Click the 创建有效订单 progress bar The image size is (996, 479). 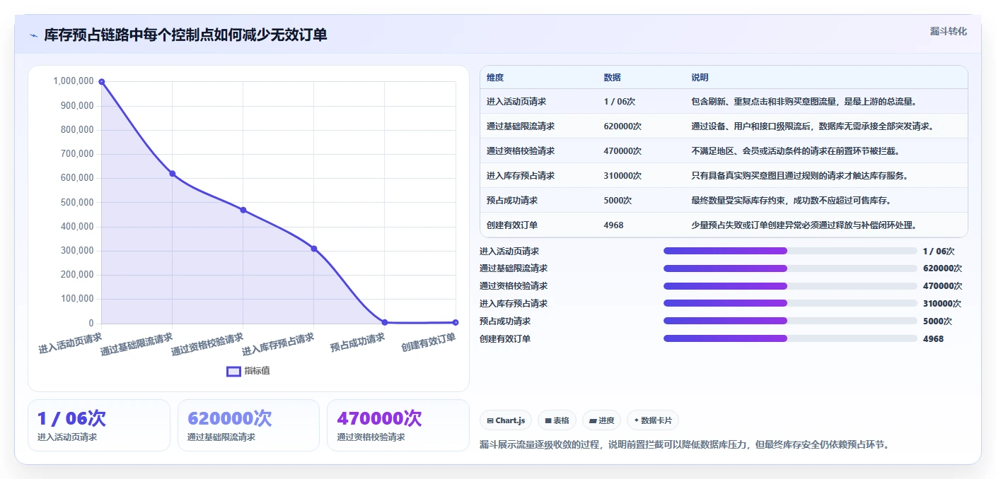(790, 338)
